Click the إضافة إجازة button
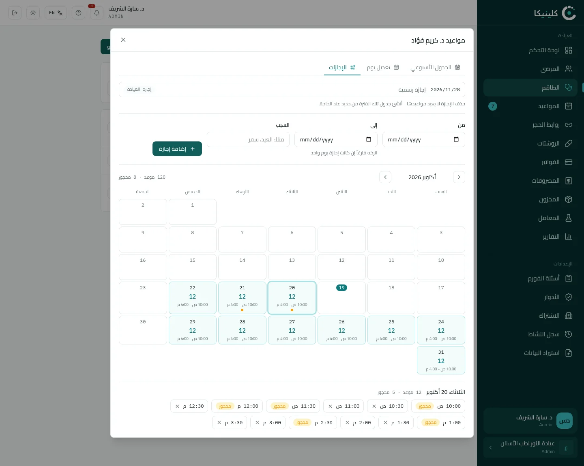Image resolution: width=584 pixels, height=466 pixels. 177,149
